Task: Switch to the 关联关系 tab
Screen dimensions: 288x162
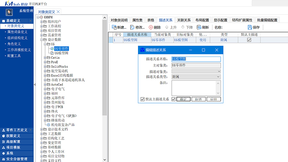Action: 184,20
